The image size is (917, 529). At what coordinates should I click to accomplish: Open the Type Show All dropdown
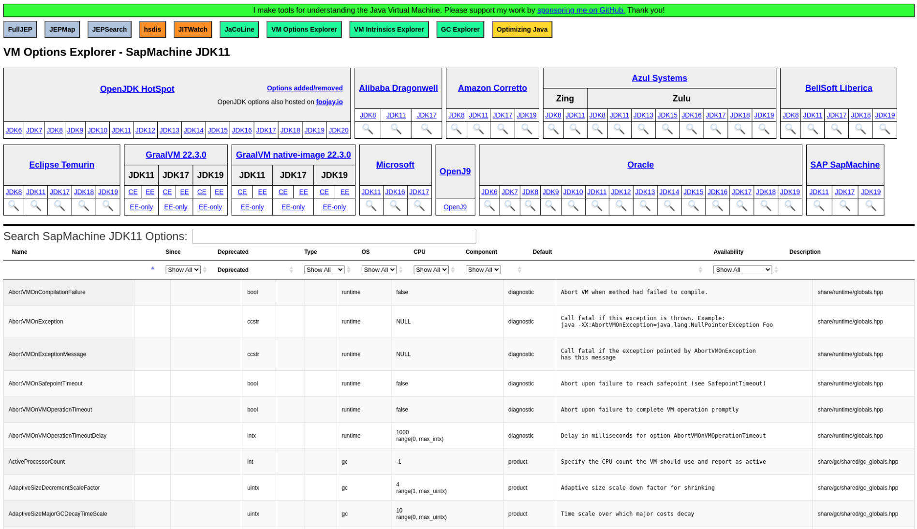pos(324,270)
